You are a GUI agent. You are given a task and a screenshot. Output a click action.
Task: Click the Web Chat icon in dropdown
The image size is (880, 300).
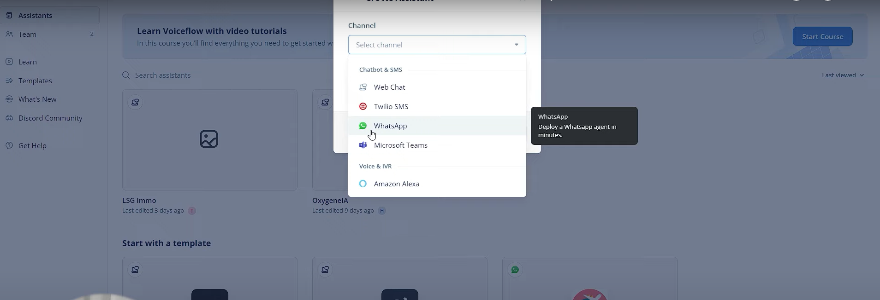pos(363,87)
